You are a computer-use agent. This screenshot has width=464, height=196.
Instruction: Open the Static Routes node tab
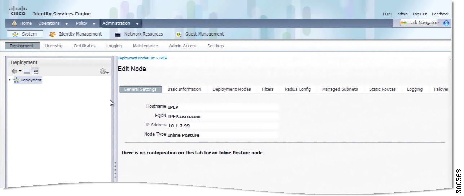[383, 89]
